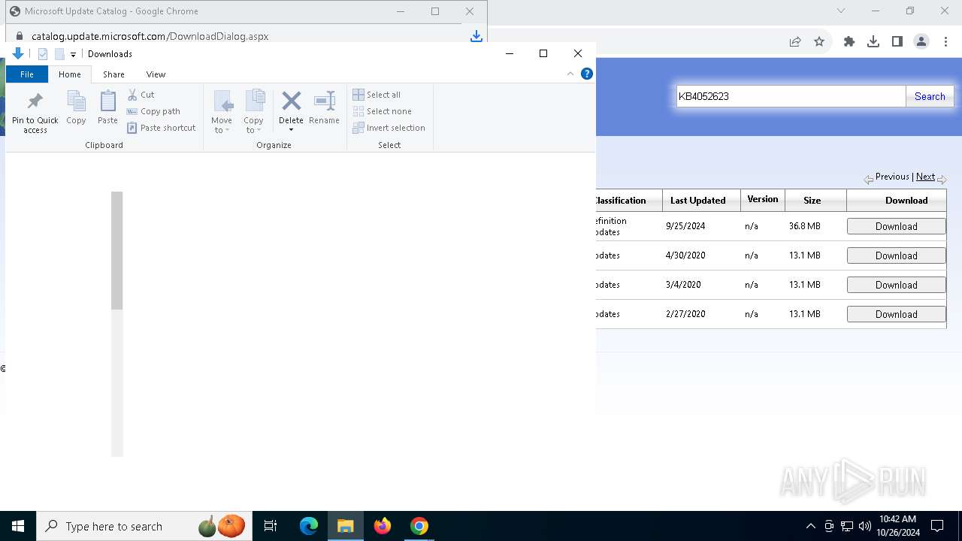Image resolution: width=962 pixels, height=541 pixels.
Task: Click the catalog Search button
Action: [x=930, y=96]
